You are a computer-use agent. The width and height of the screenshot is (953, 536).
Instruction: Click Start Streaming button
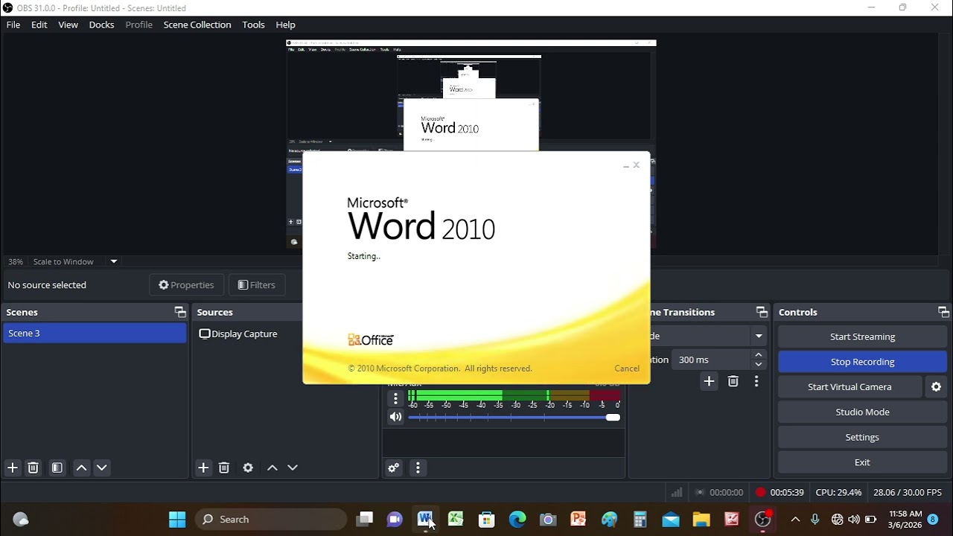(x=862, y=336)
